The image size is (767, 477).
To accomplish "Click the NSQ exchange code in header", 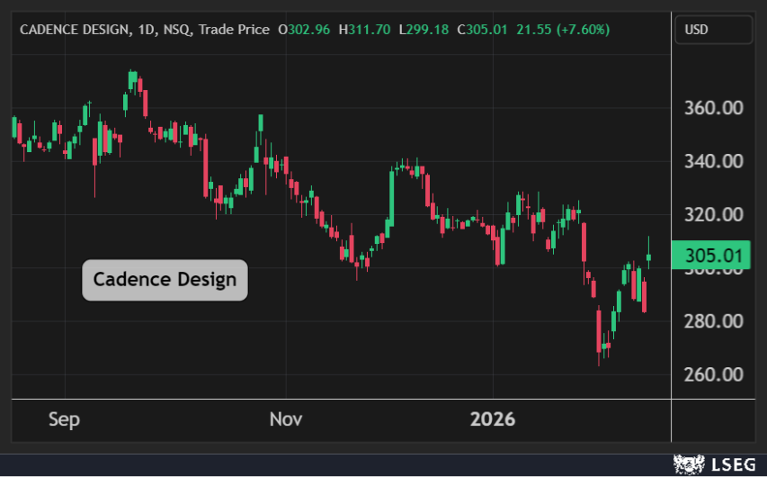I will 177,30.
